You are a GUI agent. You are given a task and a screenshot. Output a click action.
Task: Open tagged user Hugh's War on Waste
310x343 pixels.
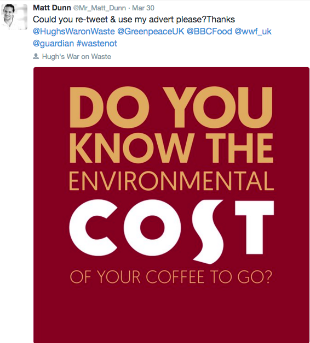tap(77, 56)
